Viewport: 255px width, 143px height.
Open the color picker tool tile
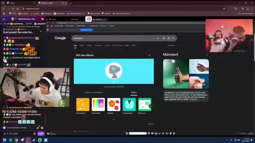(98, 104)
